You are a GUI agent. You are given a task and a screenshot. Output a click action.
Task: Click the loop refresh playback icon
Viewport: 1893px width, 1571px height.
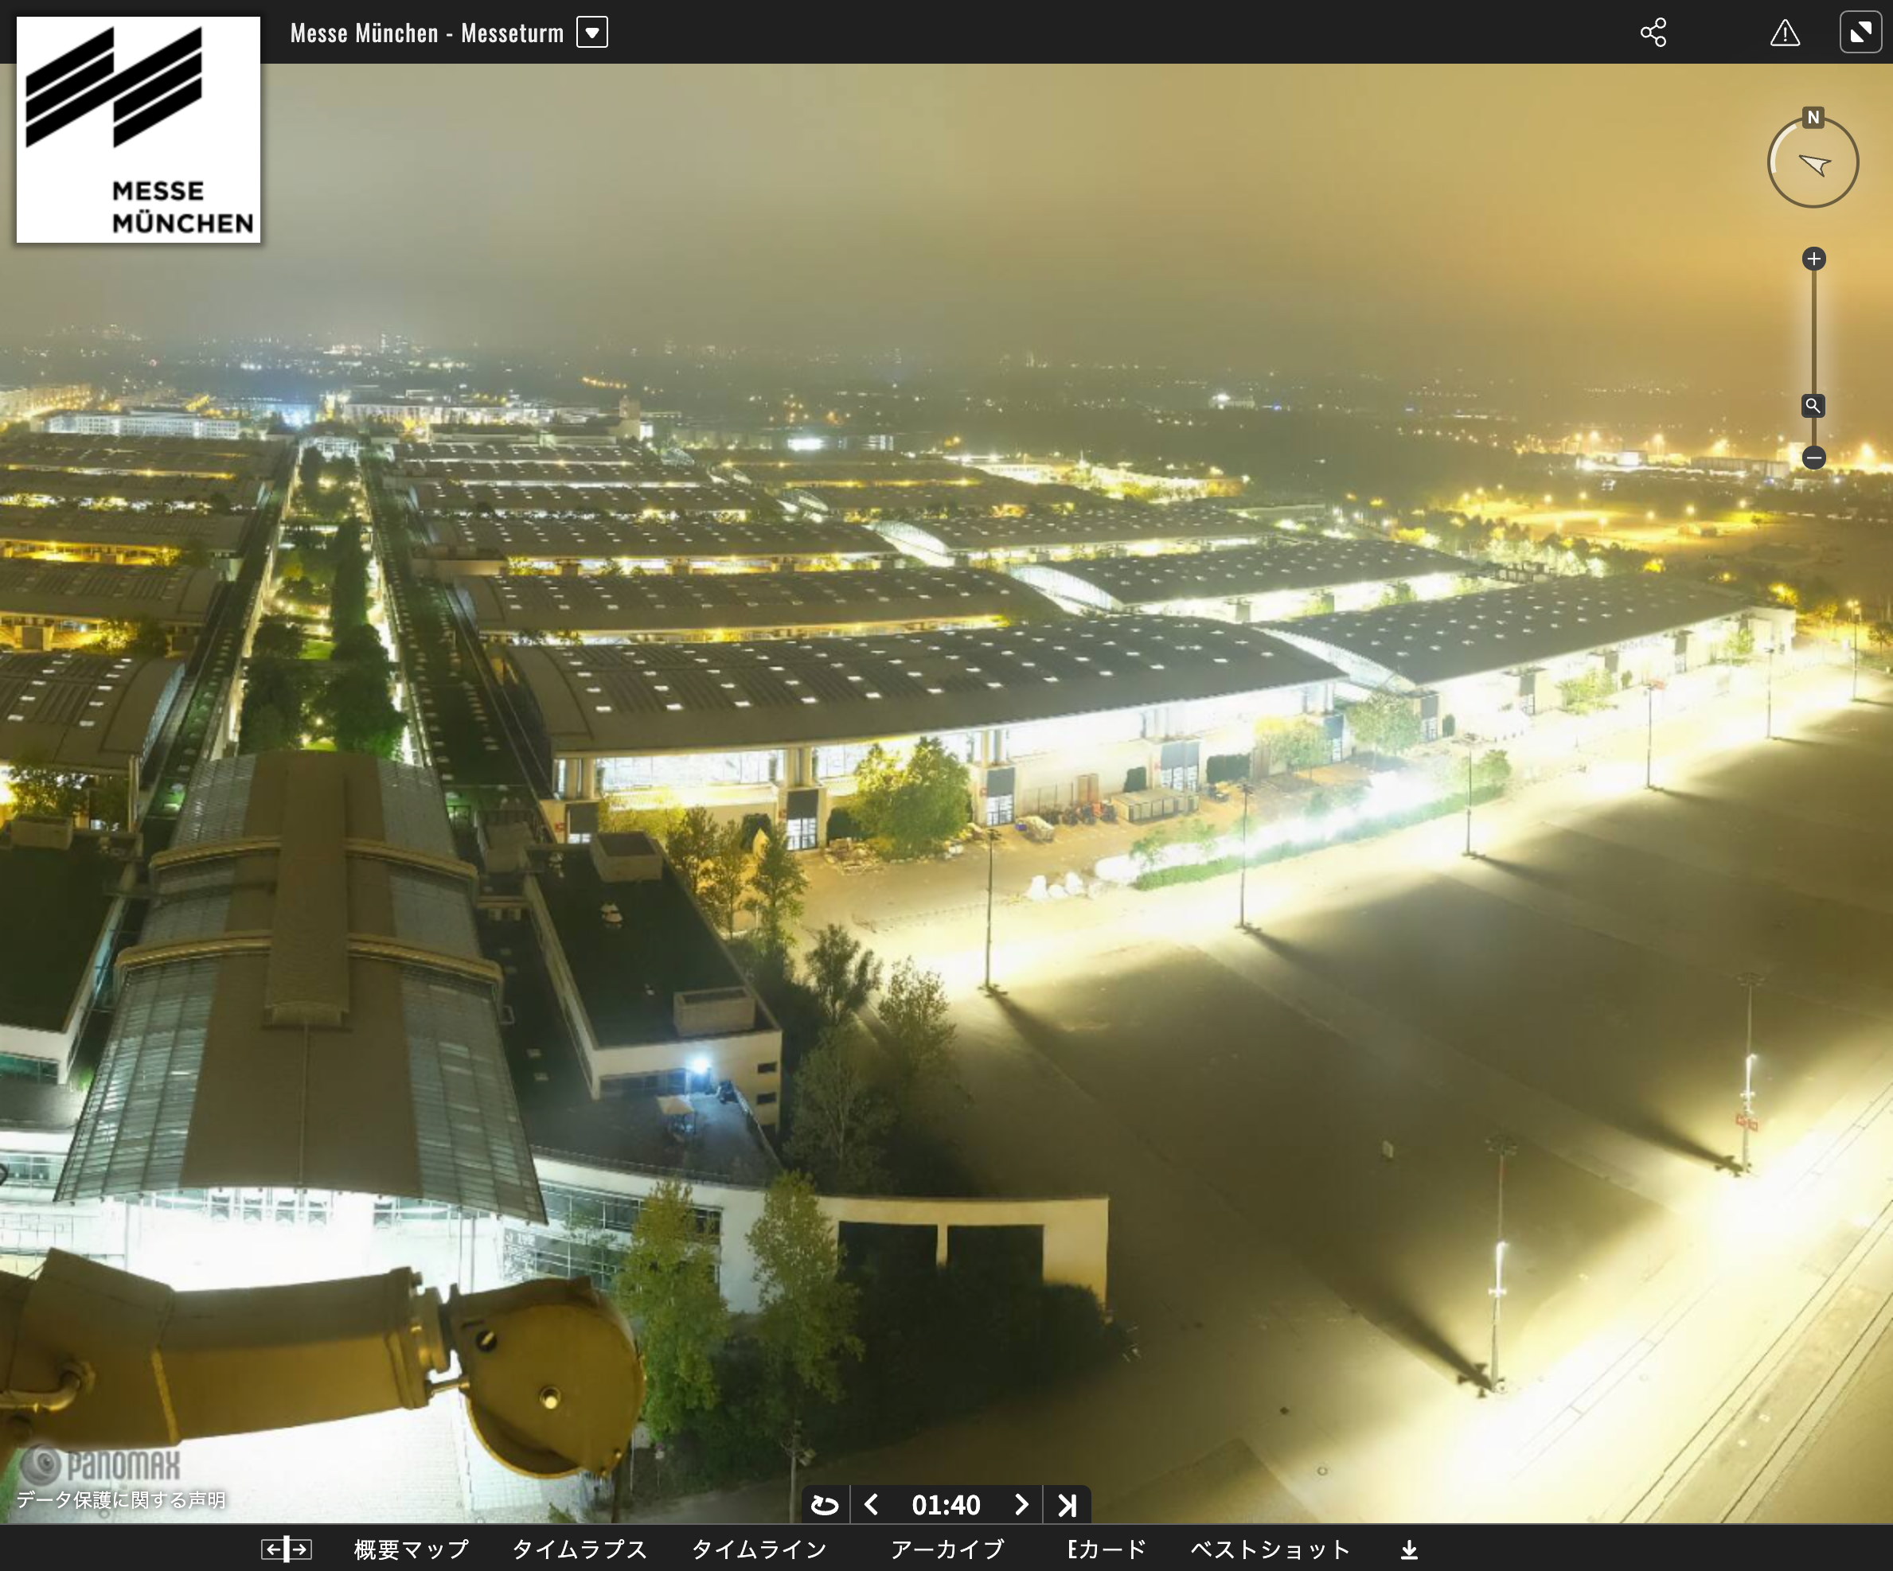(x=825, y=1504)
